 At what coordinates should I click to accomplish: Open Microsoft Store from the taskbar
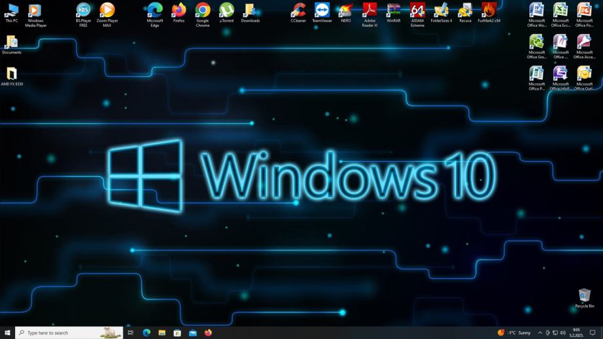click(x=177, y=332)
